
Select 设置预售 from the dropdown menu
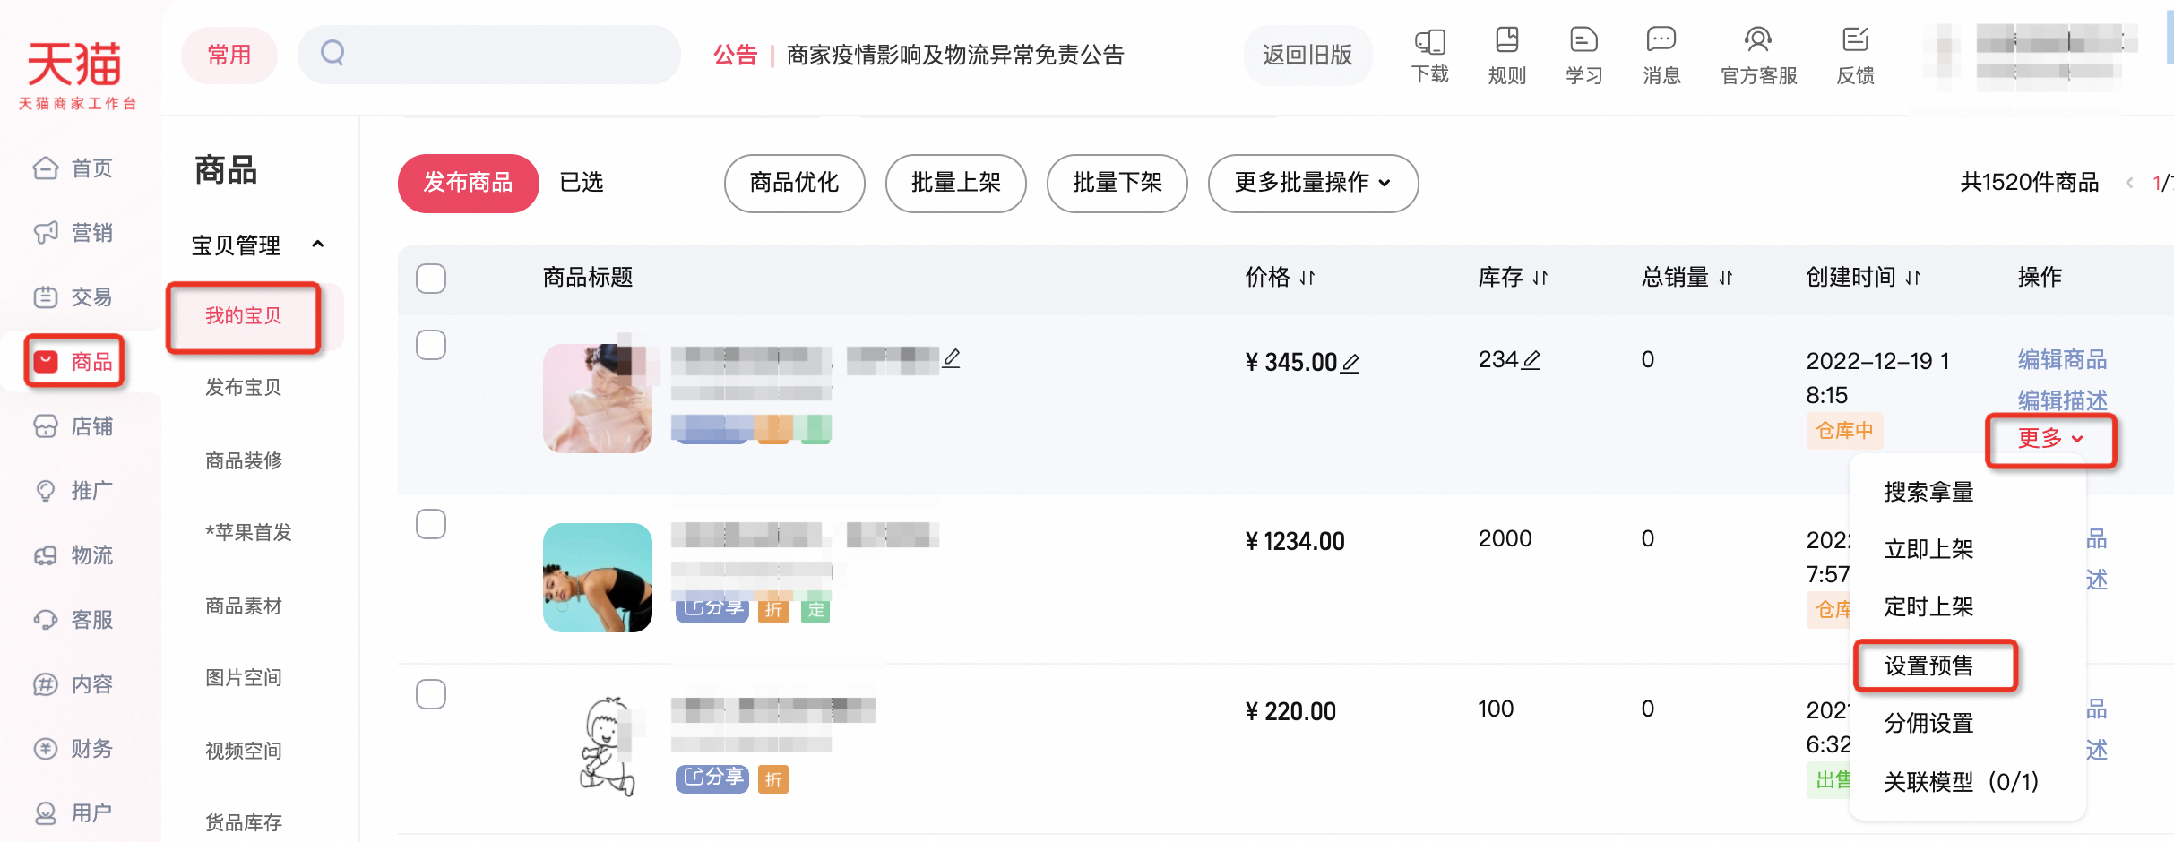pos(1928,666)
